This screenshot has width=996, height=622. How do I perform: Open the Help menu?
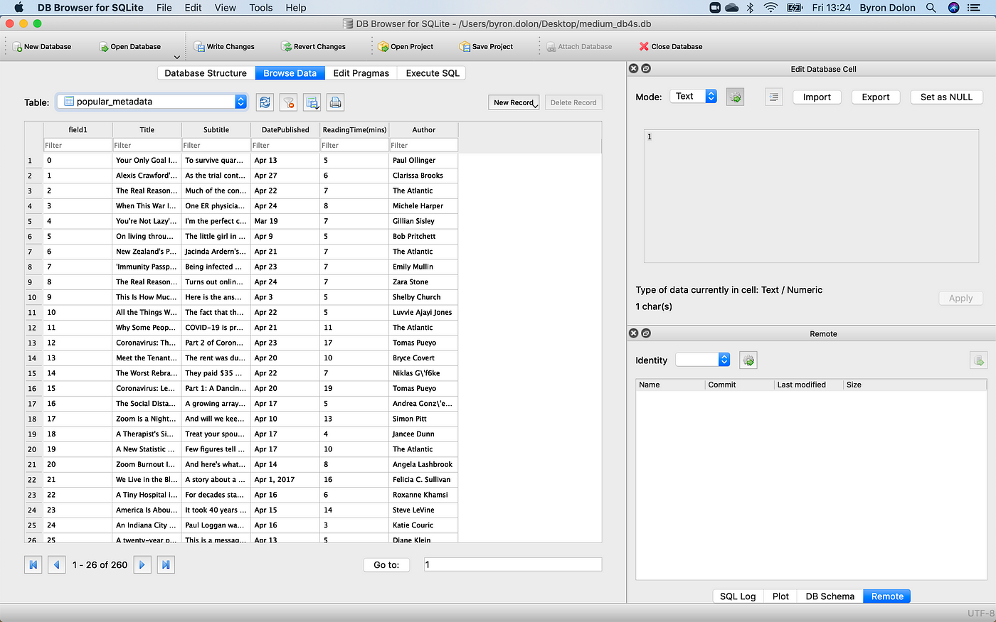coord(296,8)
